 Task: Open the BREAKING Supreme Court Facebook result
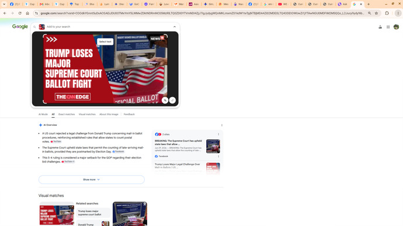[178, 143]
